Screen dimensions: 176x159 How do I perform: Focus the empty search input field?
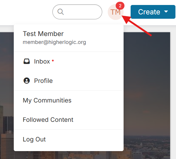point(77,12)
